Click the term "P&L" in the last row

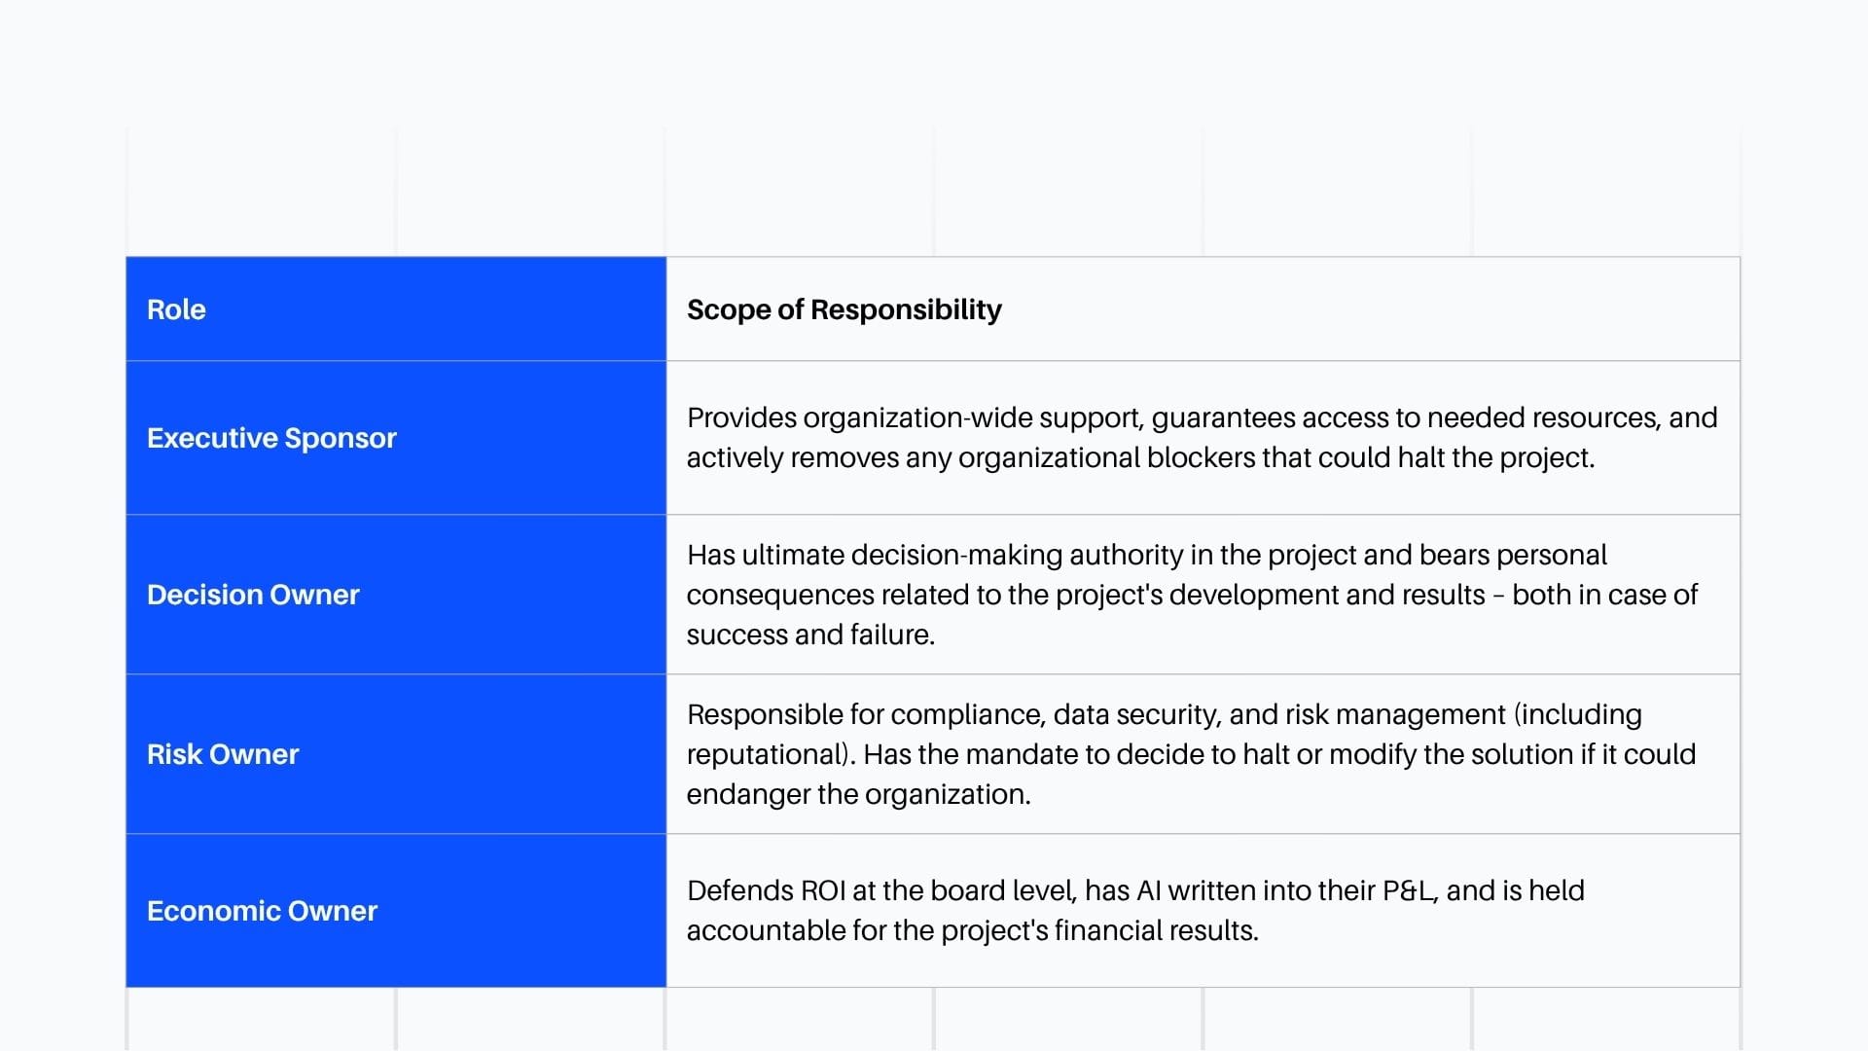(x=1407, y=890)
